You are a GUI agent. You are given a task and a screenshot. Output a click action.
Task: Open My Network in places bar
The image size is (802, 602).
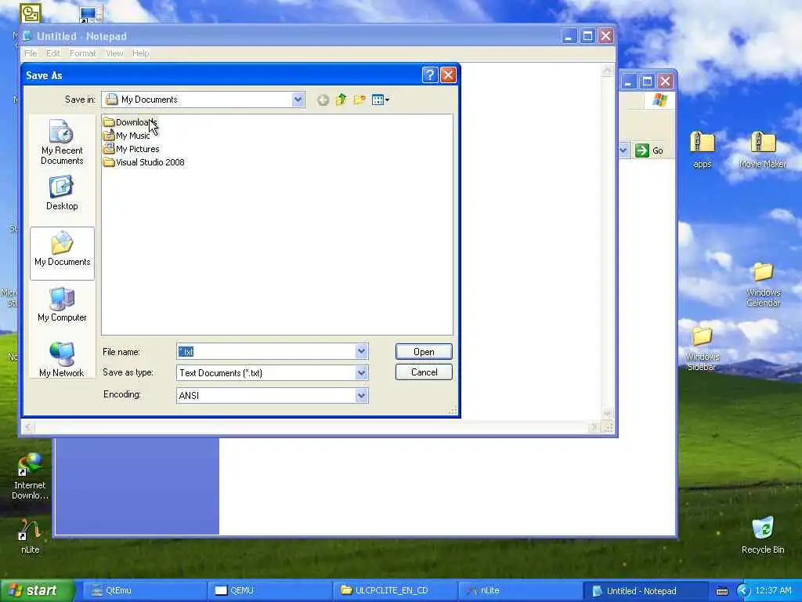pyautogui.click(x=62, y=359)
